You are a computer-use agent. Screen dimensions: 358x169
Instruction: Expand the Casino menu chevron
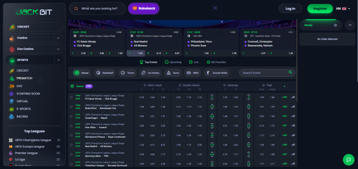coord(58,38)
